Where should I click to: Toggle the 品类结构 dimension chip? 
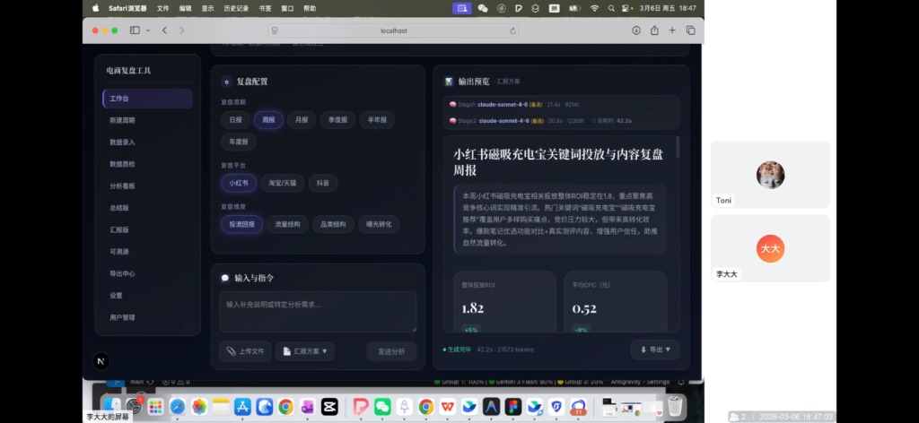(x=334, y=224)
